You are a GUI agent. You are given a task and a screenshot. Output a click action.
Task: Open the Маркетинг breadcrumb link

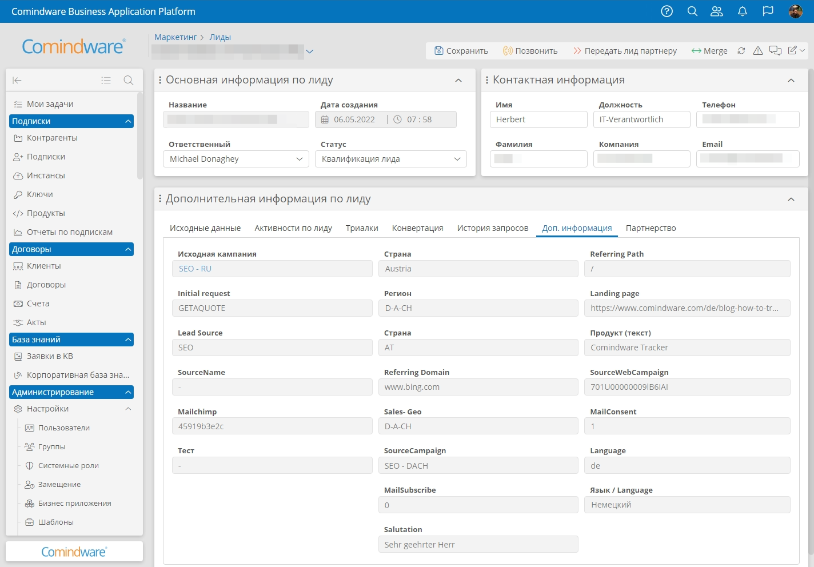point(175,37)
